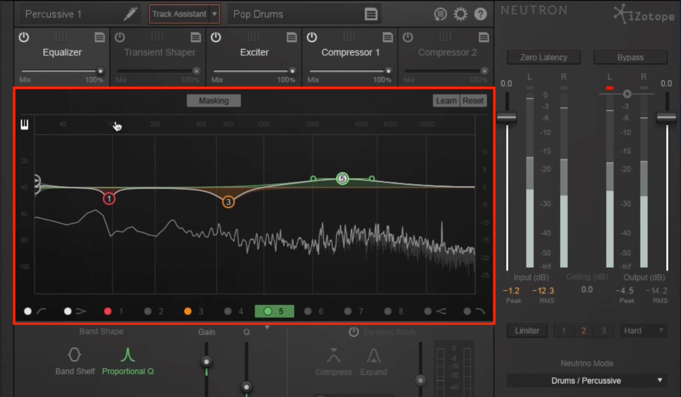
Task: Expand the Drums / Percussive Neutrino Mode dropdown
Action: click(586, 380)
